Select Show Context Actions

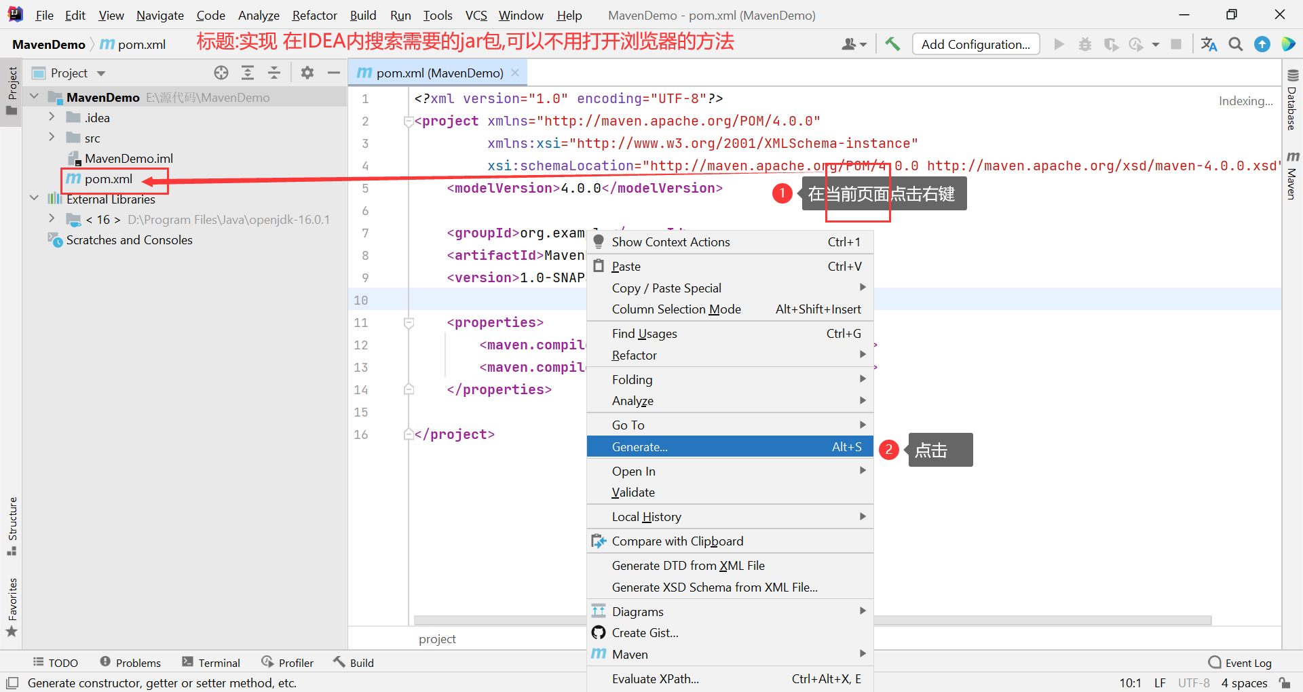(730, 242)
